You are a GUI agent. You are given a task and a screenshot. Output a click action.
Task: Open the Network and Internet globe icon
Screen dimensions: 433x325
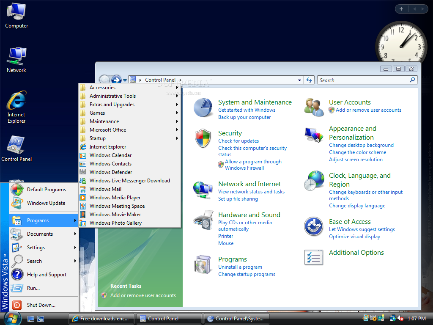point(203,190)
